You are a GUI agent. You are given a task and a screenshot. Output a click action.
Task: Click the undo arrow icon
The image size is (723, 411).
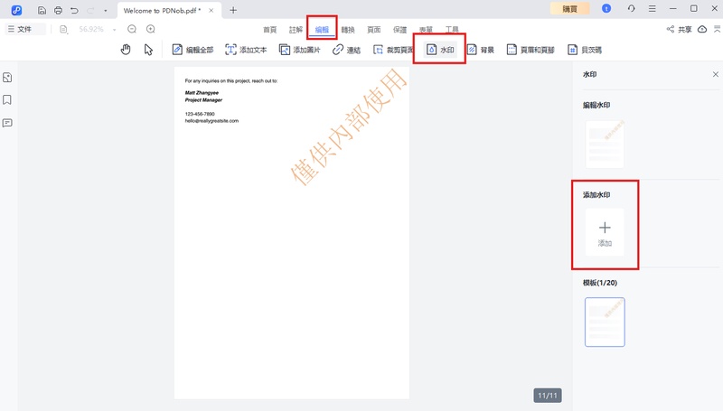(x=74, y=10)
